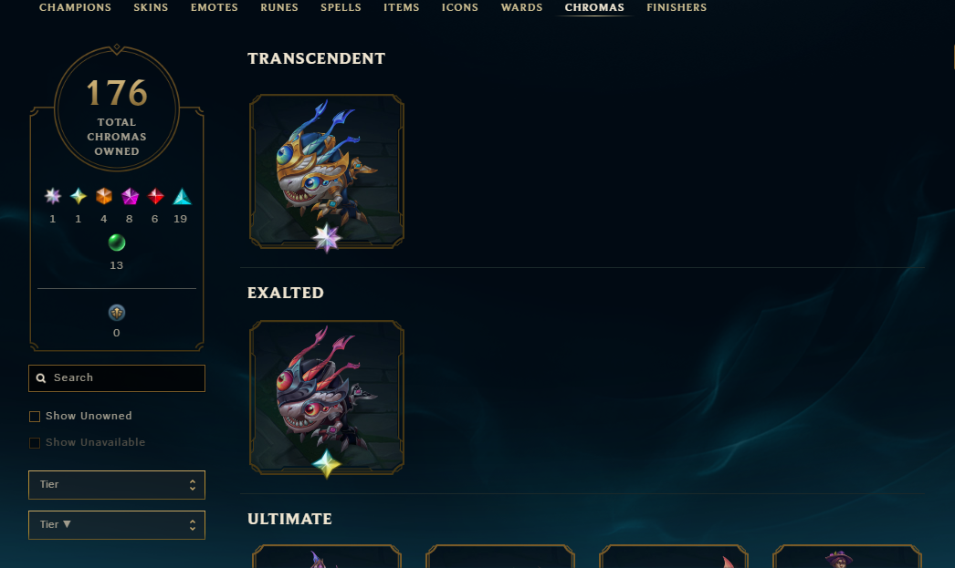Image resolution: width=955 pixels, height=568 pixels.
Task: Click the white Transcendent star tier icon
Action: pyautogui.click(x=53, y=196)
